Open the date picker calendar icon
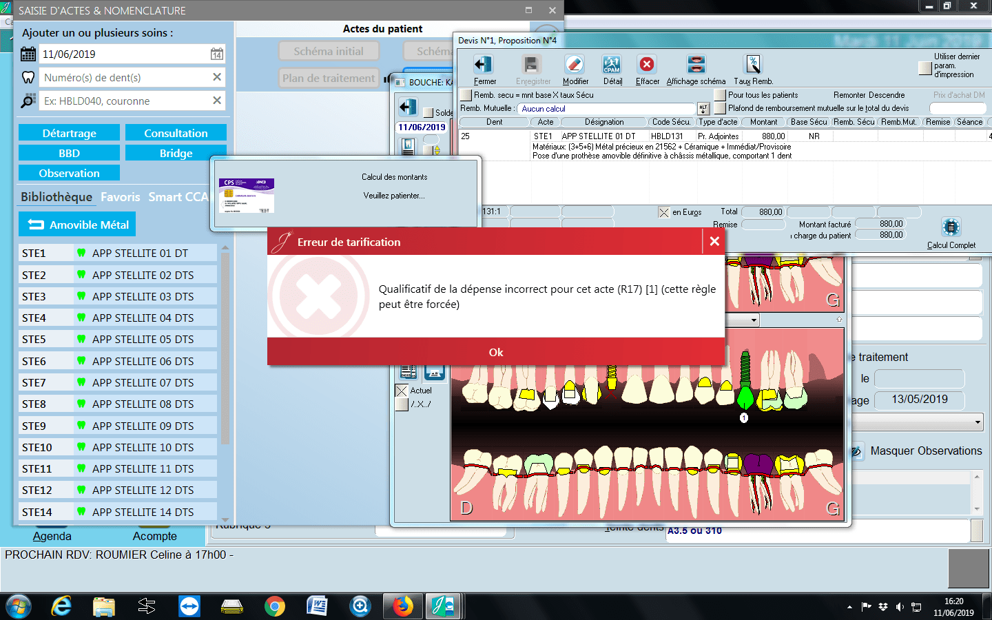This screenshot has height=620, width=992. (x=216, y=54)
